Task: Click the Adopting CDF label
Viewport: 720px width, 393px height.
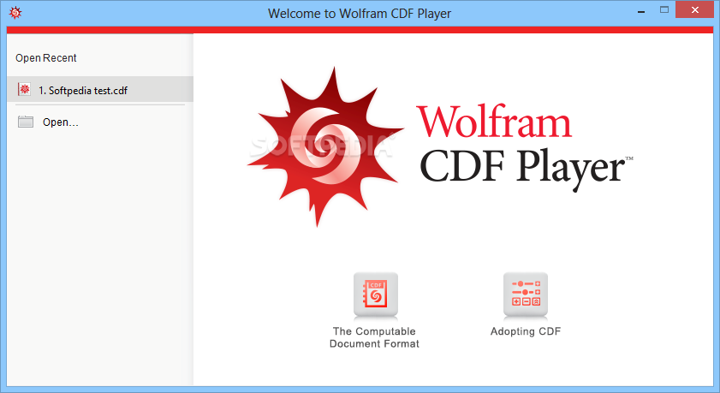Action: 526,331
